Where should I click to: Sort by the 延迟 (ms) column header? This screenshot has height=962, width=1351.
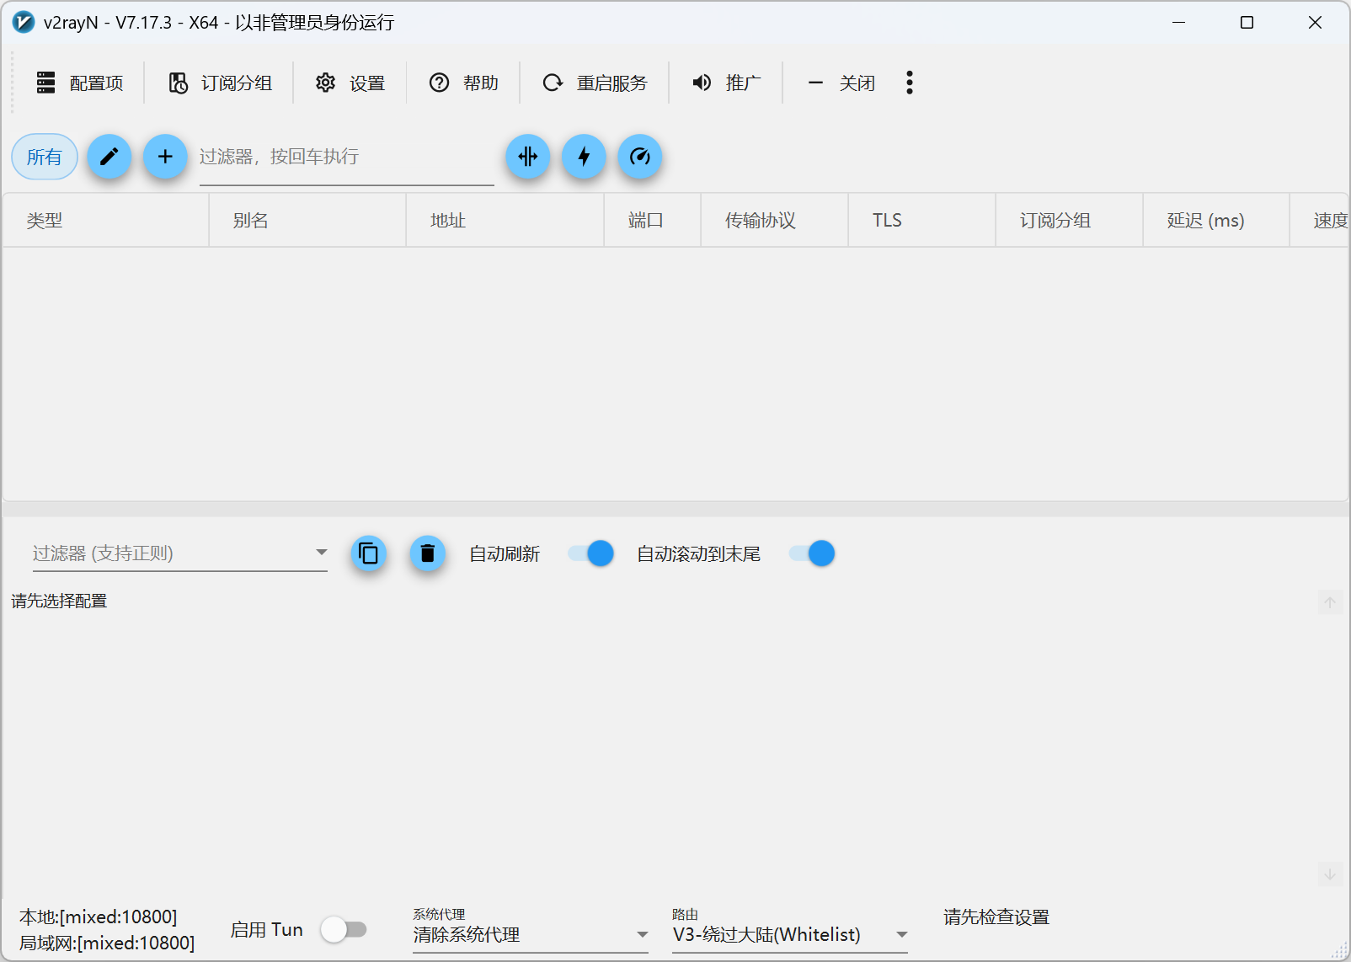pyautogui.click(x=1216, y=221)
